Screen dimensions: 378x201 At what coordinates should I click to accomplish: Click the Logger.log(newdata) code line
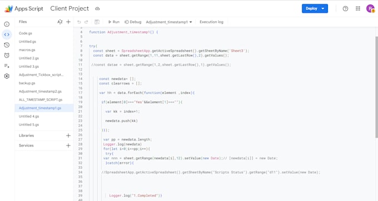click(x=122, y=144)
